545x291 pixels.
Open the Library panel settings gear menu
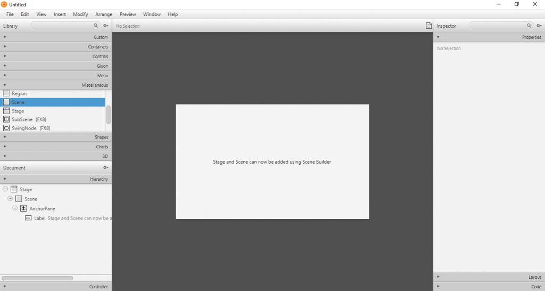[x=106, y=26]
